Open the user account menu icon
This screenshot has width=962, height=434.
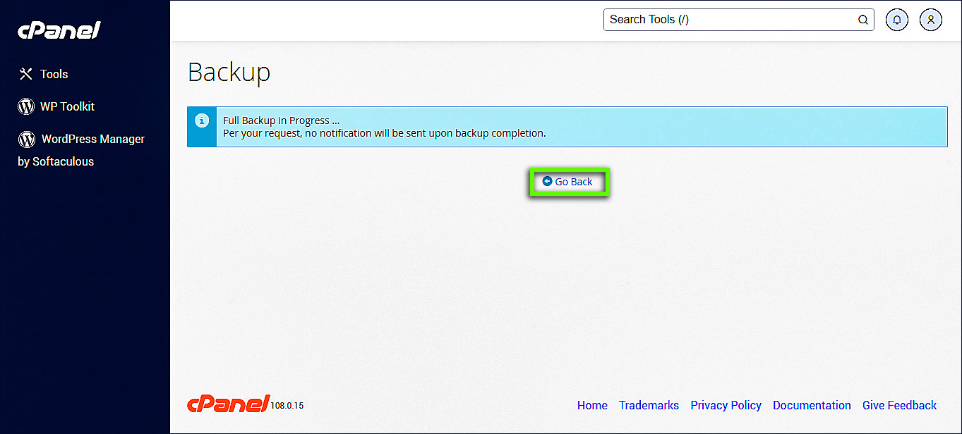931,20
